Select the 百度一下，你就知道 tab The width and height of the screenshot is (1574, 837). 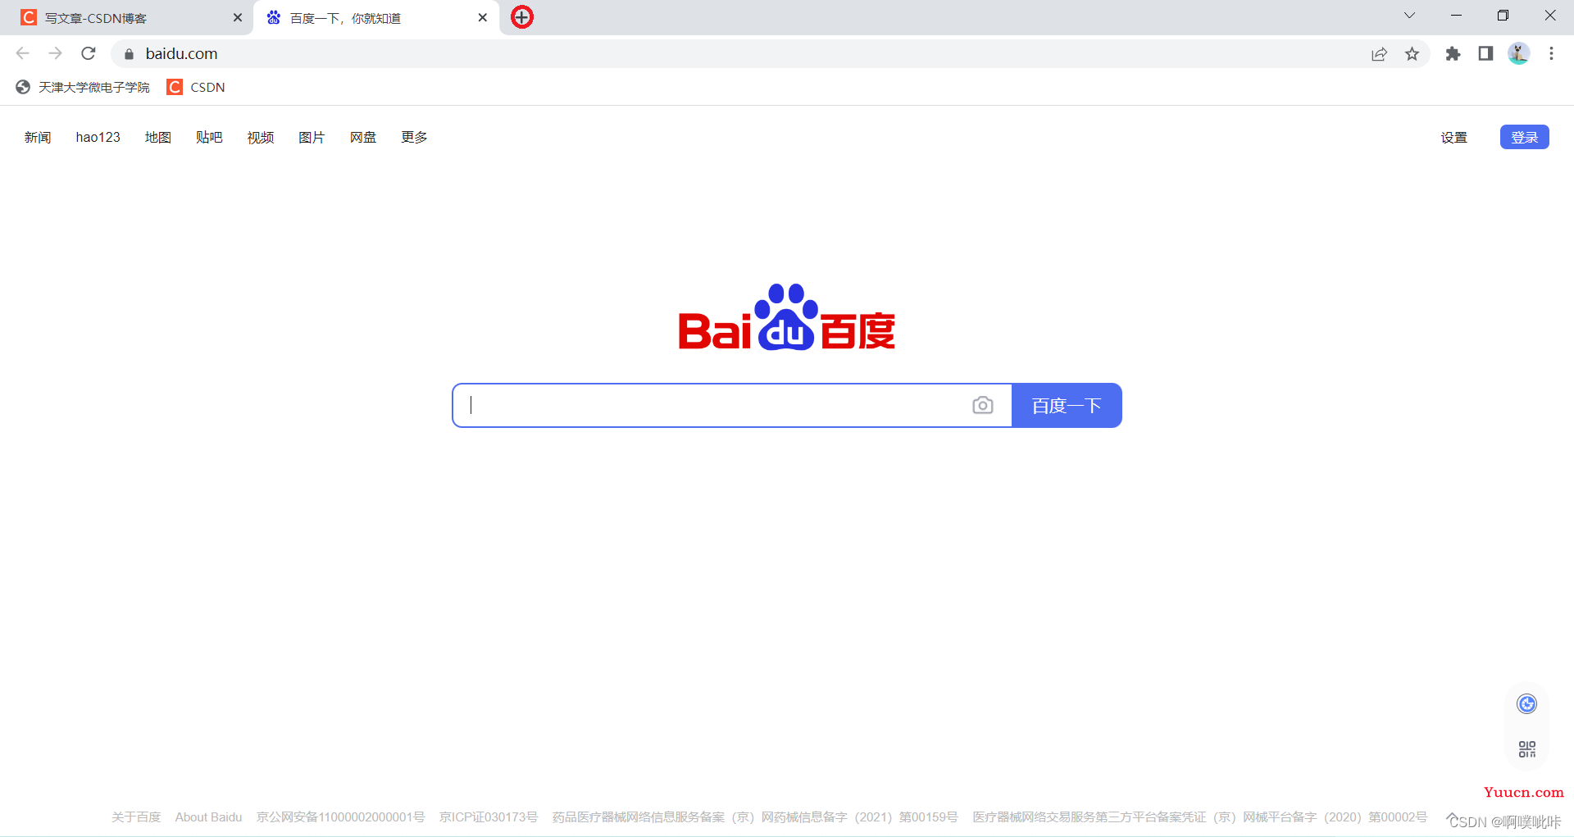376,18
